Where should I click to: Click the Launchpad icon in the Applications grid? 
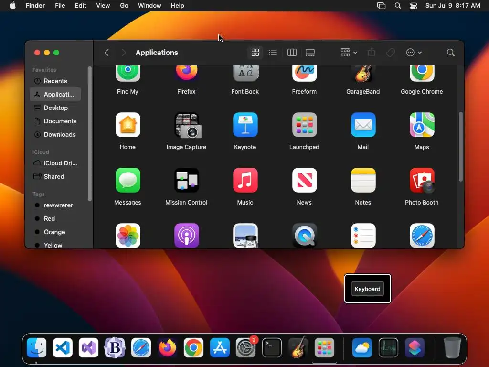click(304, 125)
